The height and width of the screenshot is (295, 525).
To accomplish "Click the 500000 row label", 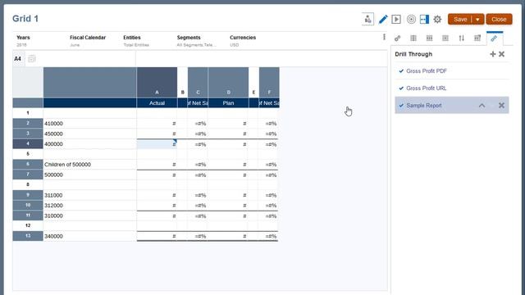I will point(53,175).
